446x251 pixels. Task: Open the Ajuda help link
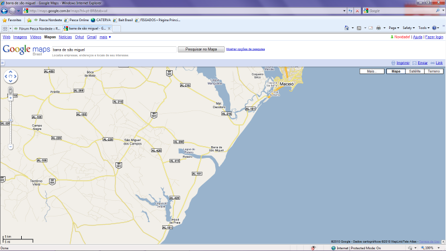(418, 37)
